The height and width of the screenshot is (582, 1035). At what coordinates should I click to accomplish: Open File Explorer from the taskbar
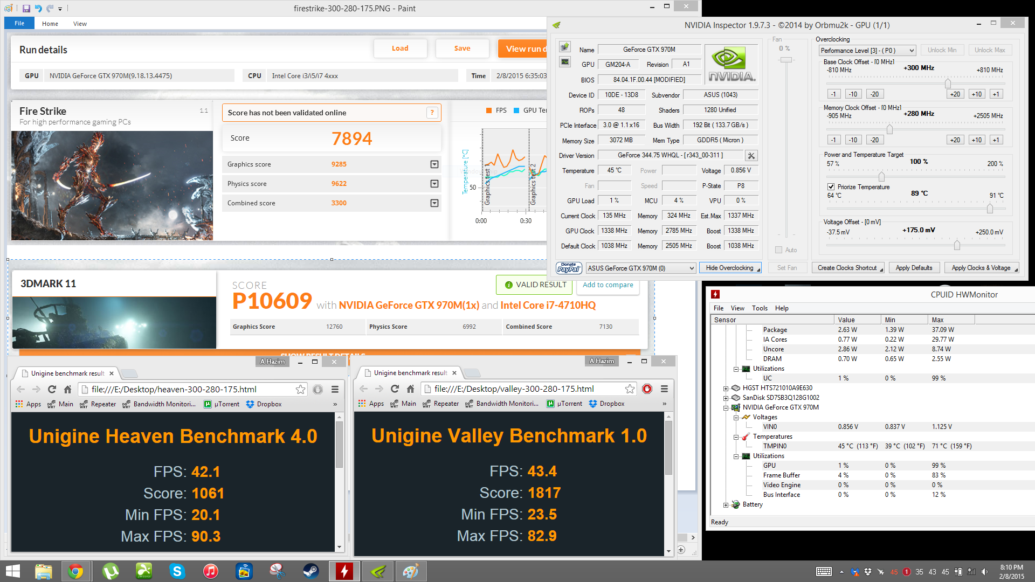pyautogui.click(x=43, y=571)
